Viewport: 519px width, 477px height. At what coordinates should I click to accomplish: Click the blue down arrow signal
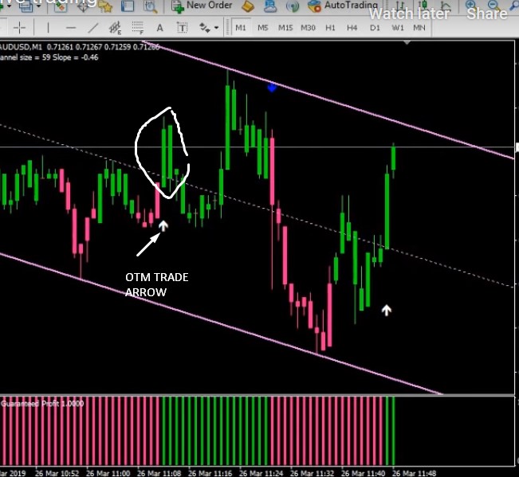tap(272, 88)
